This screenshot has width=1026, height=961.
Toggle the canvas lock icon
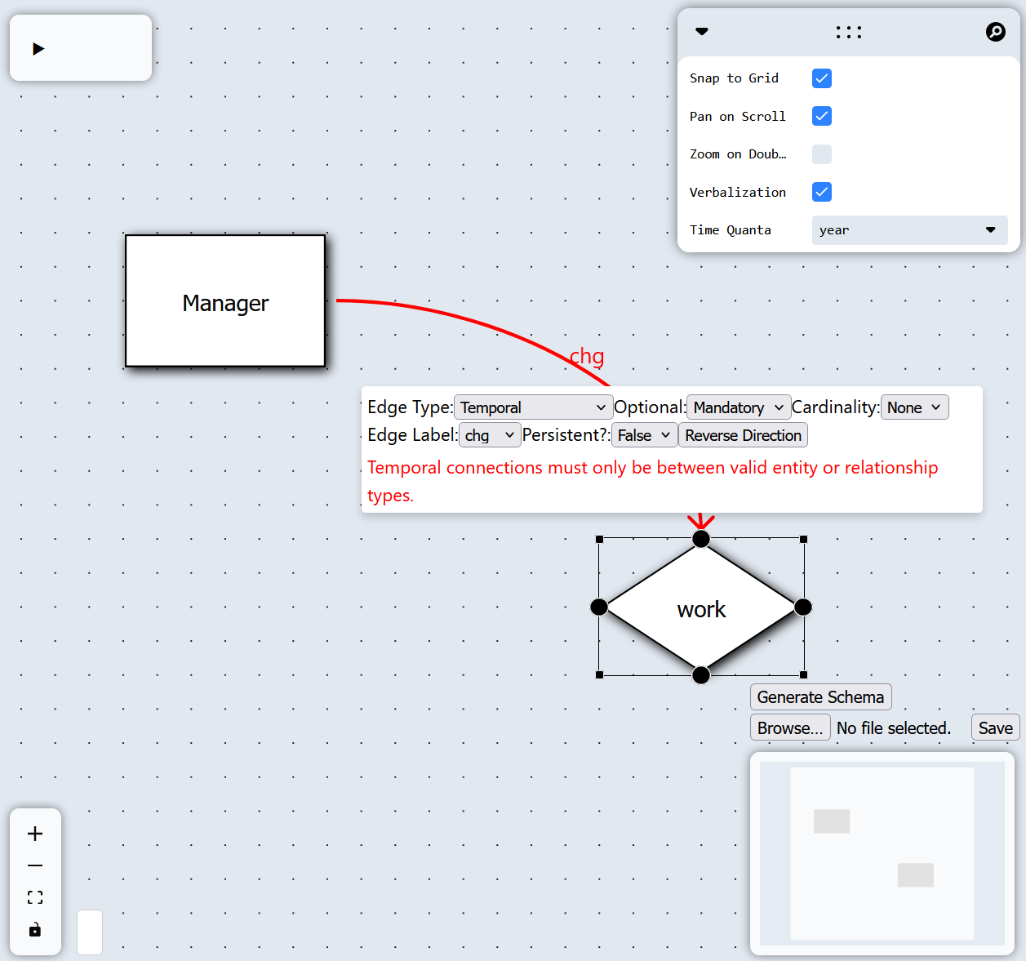pos(34,929)
